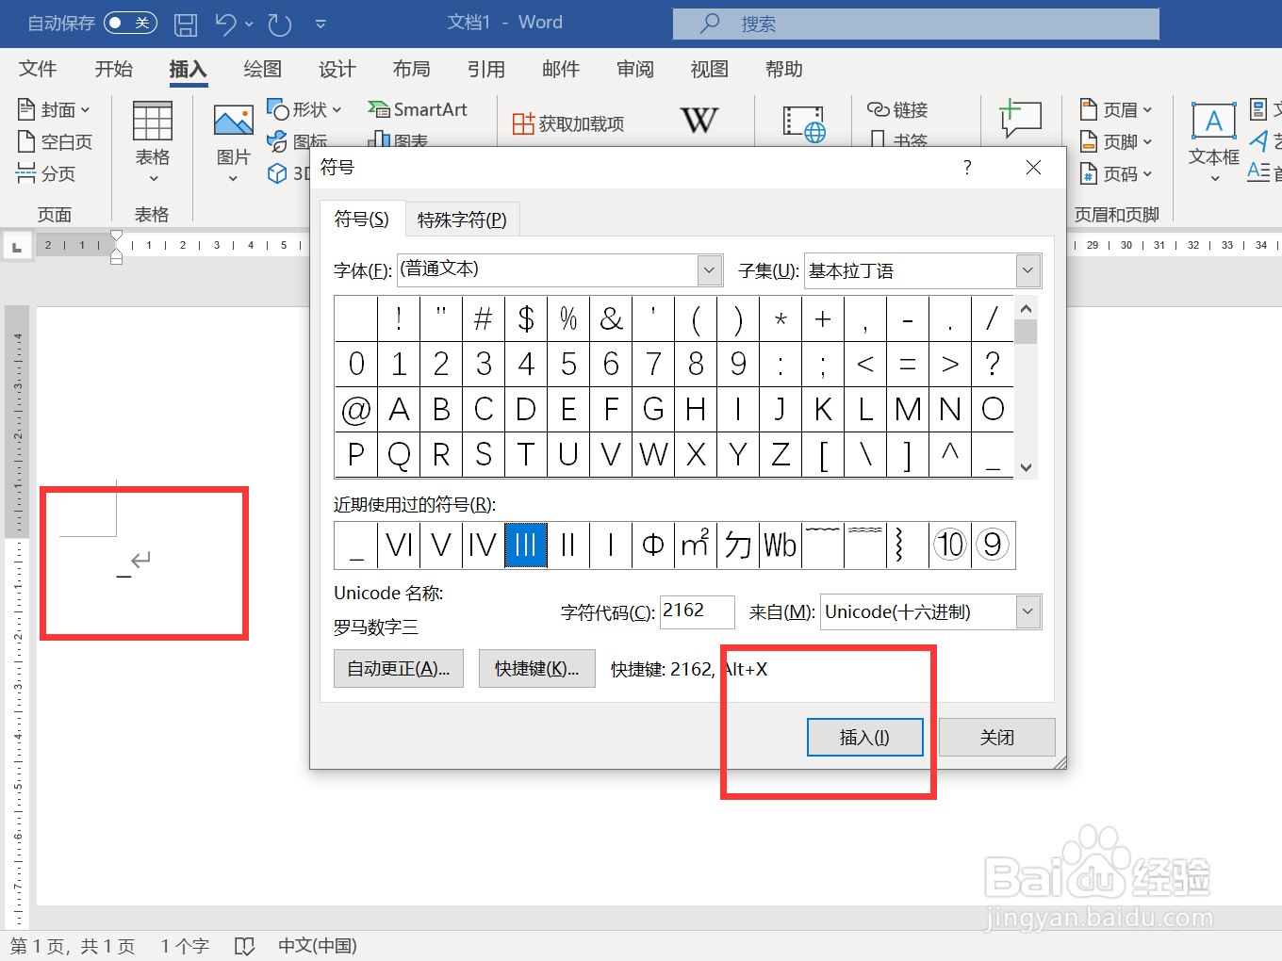The image size is (1282, 961).
Task: Click Get Add-ins (获取加载项)
Action: coord(568,123)
